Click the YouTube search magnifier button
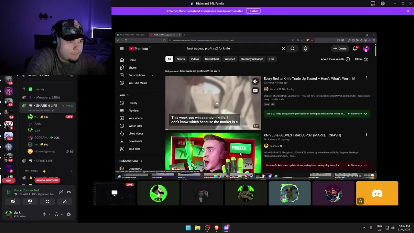This screenshot has width=414, height=233. pos(292,49)
